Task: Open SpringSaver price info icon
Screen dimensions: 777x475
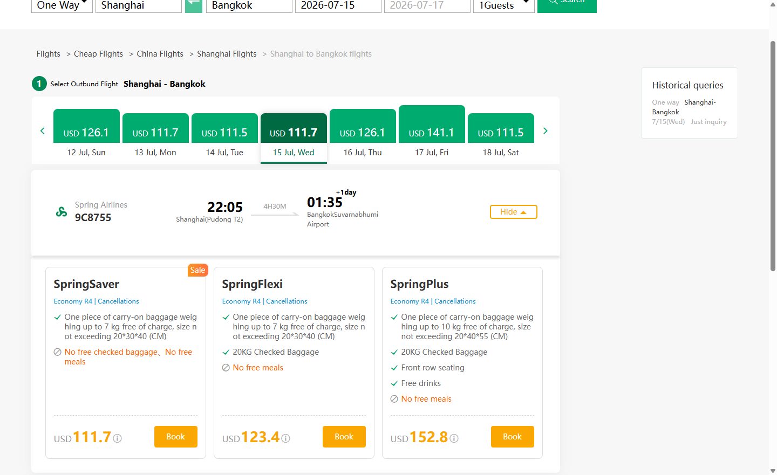Action: (x=117, y=438)
